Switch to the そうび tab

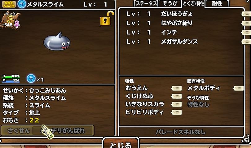170,3
